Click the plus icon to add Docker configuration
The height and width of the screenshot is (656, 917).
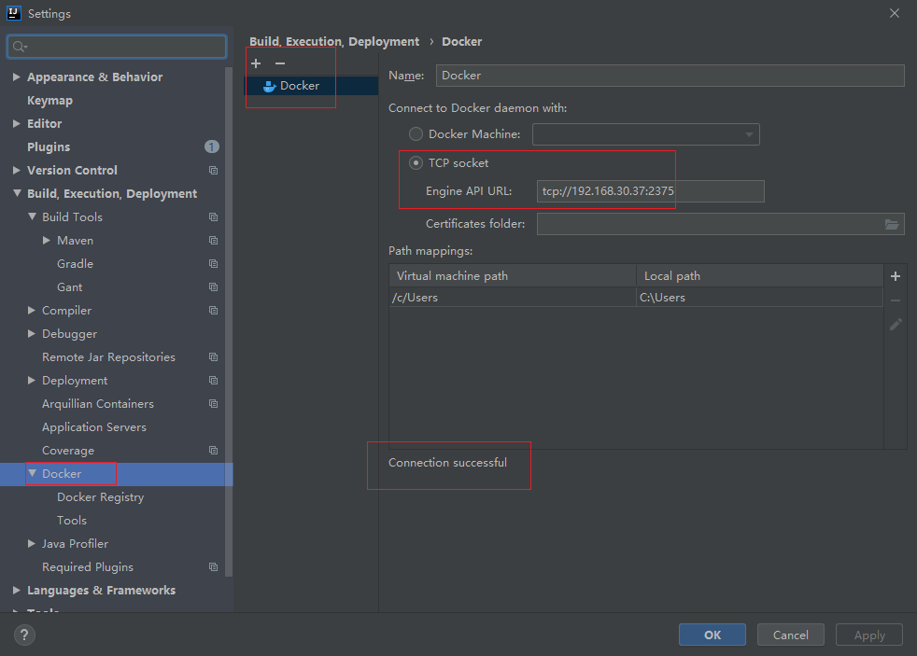256,63
